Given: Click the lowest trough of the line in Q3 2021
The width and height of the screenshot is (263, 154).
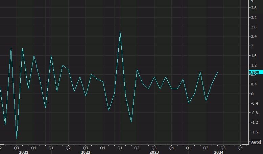Looking at the screenshot, I should (x=17, y=138).
